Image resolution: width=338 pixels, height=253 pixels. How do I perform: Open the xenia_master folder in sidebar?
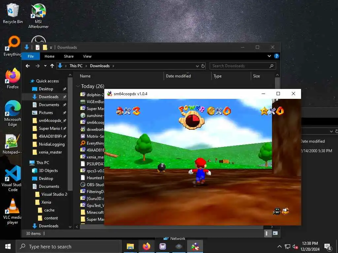pos(50,152)
